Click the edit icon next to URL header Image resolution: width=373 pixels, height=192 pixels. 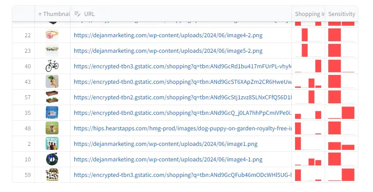pyautogui.click(x=78, y=14)
